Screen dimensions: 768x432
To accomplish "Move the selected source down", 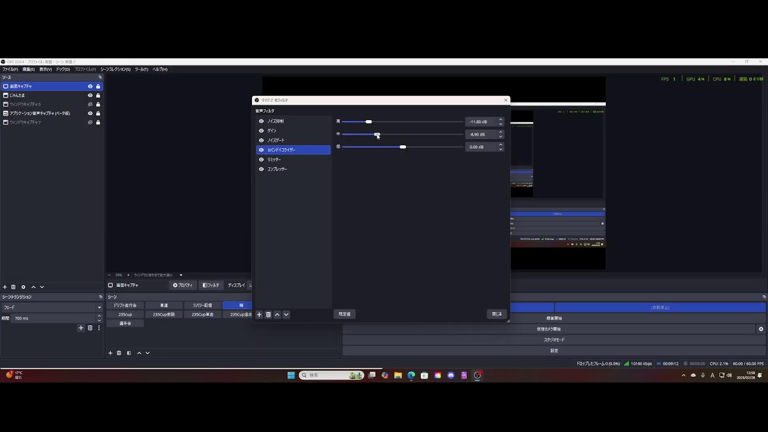I will click(42, 287).
